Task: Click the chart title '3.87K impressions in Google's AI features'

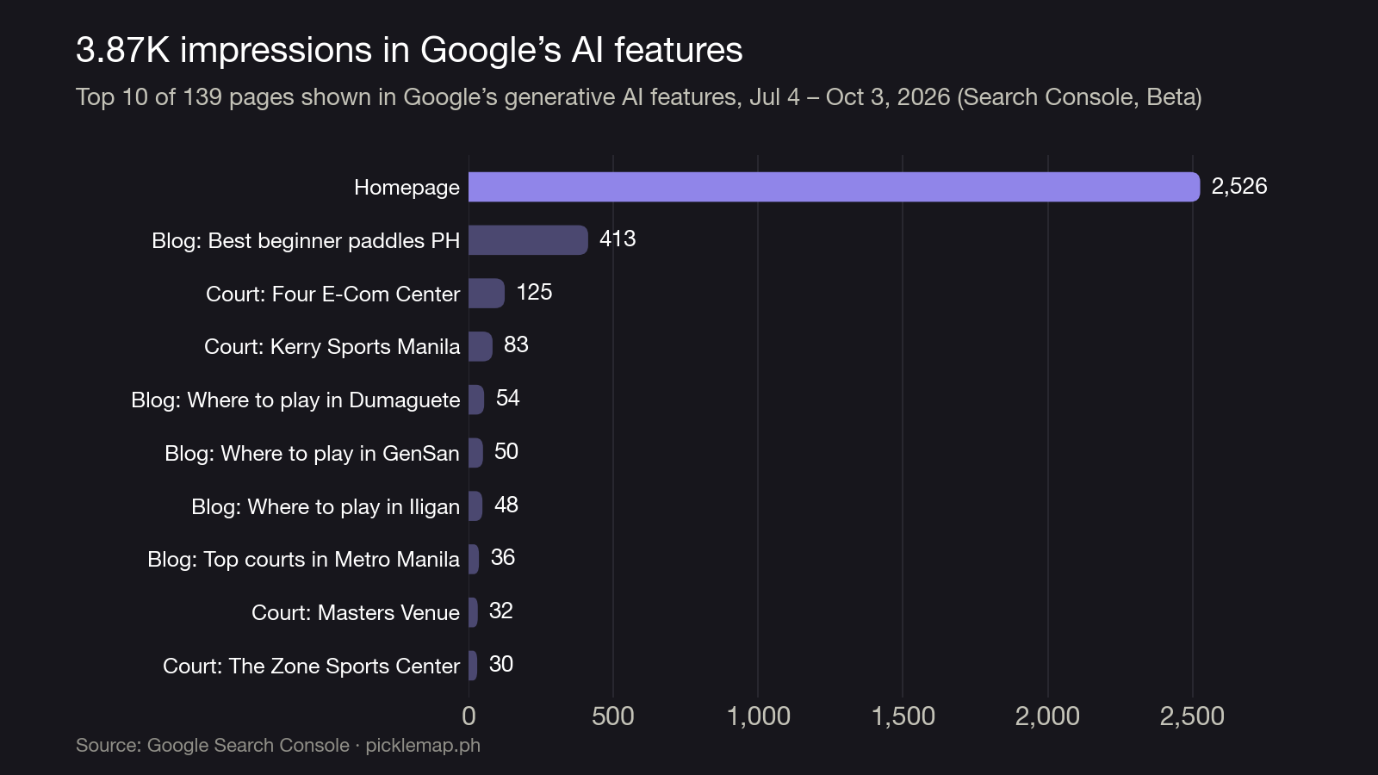Action: 409,50
